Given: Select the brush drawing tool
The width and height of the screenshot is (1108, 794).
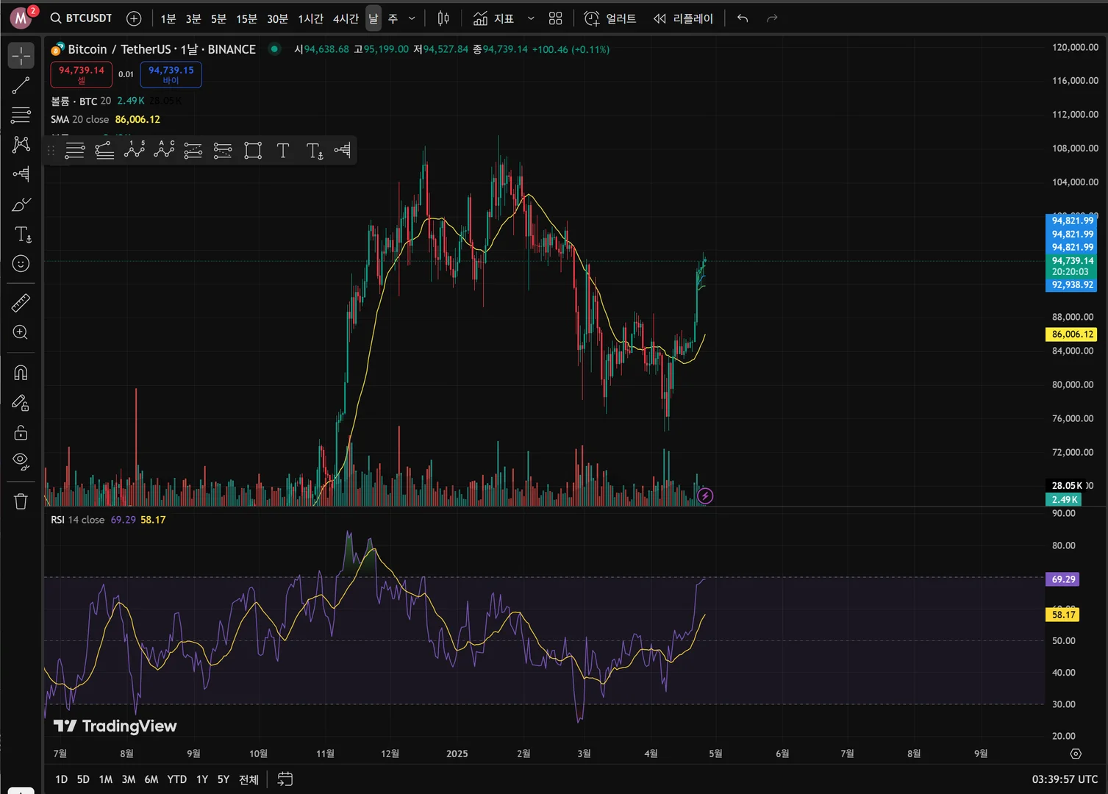Looking at the screenshot, I should pyautogui.click(x=21, y=204).
